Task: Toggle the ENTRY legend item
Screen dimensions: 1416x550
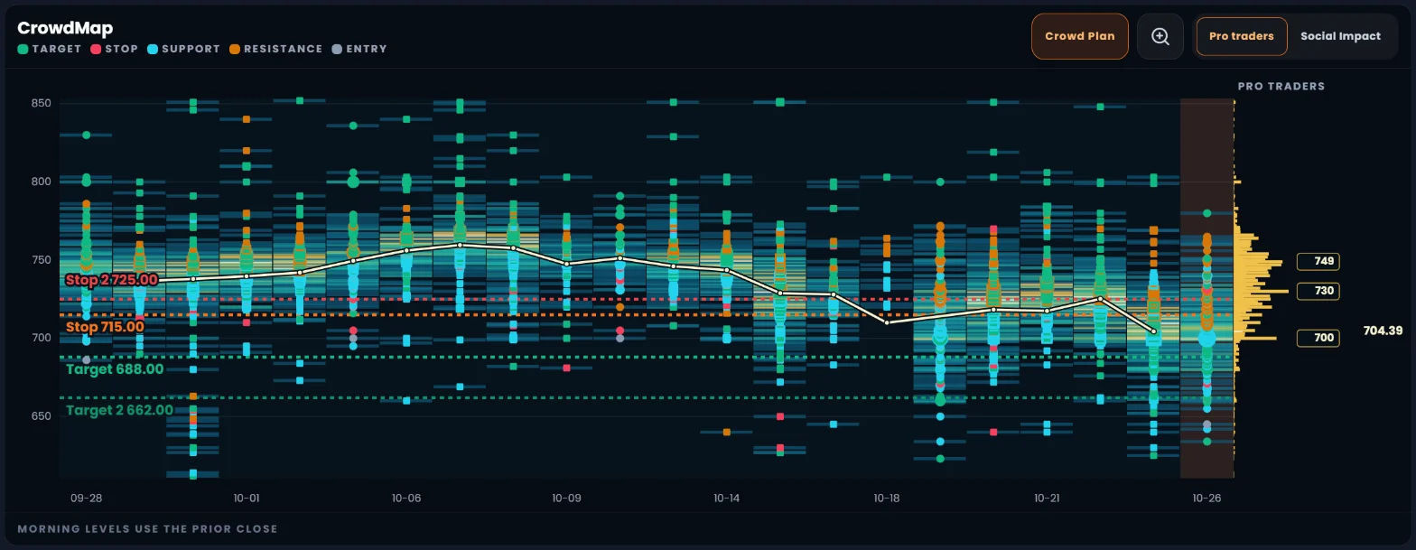Action: click(359, 49)
